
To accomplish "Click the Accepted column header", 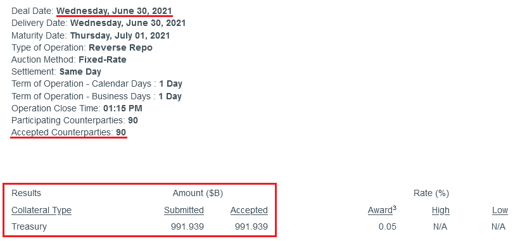I will tap(249, 210).
